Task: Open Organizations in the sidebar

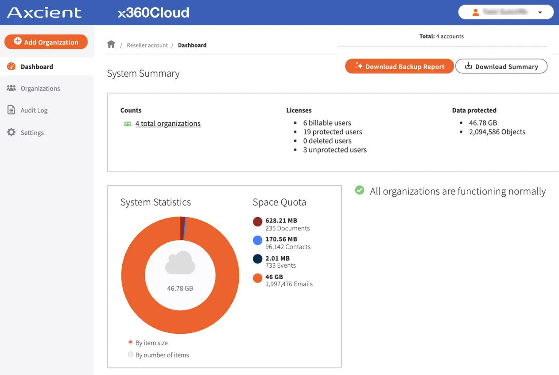Action: (40, 88)
